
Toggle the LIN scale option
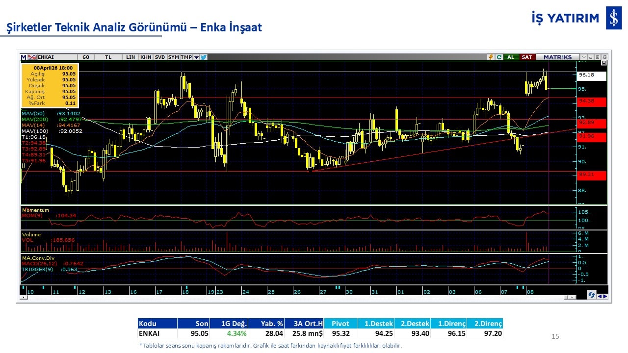130,57
